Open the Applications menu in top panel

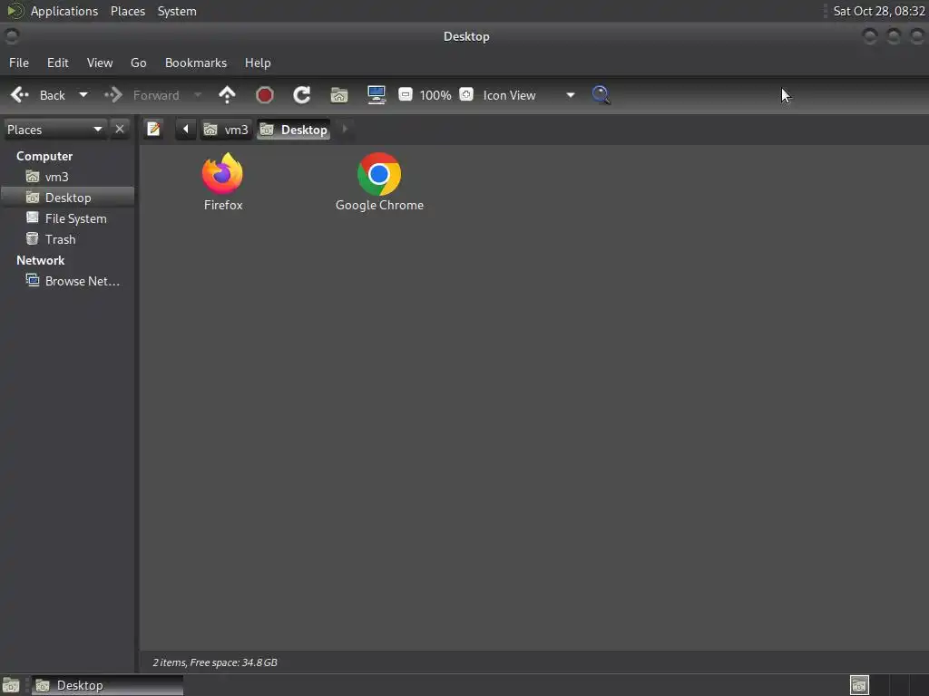64,11
